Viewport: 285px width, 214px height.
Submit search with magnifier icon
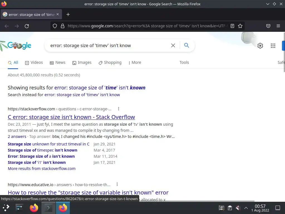(186, 45)
